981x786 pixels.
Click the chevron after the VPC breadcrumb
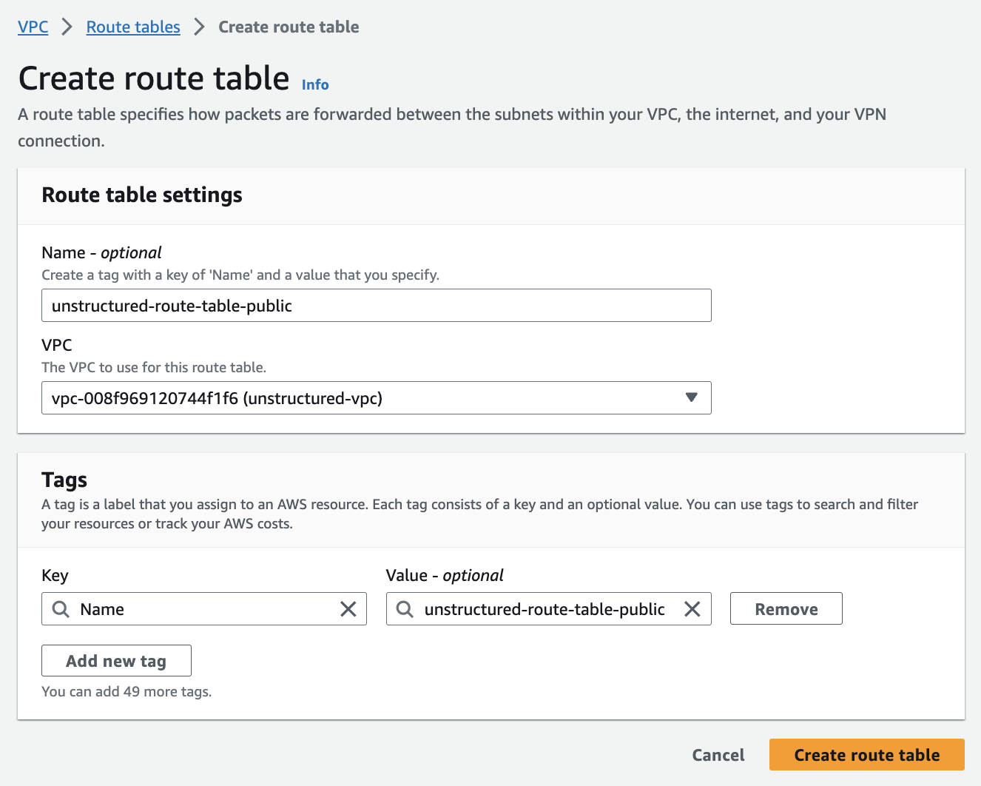(66, 26)
